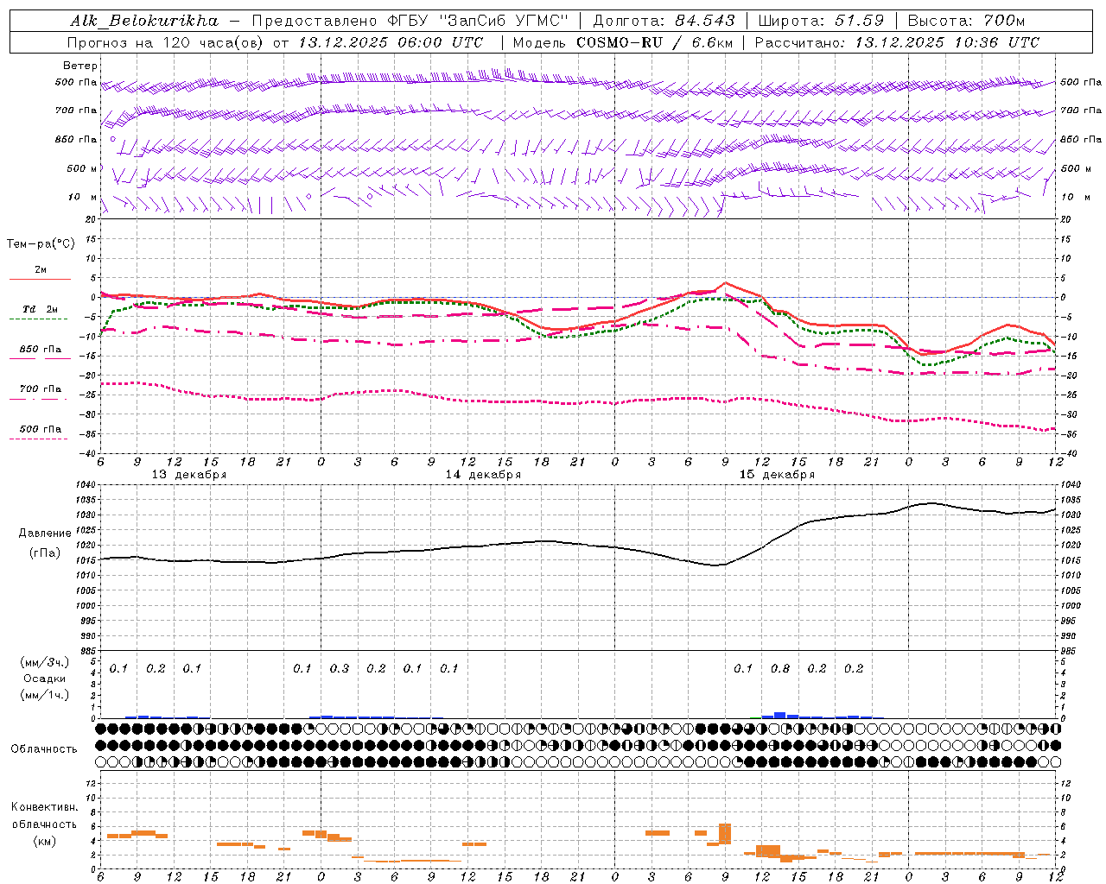Click the date label 13 декабря
This screenshot has width=1106, height=884.
pyautogui.click(x=189, y=475)
